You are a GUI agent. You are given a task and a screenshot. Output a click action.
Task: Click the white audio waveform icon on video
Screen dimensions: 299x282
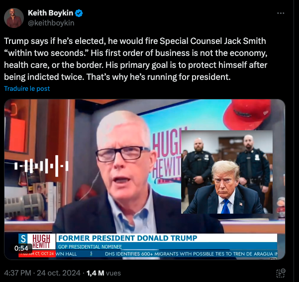[41, 166]
